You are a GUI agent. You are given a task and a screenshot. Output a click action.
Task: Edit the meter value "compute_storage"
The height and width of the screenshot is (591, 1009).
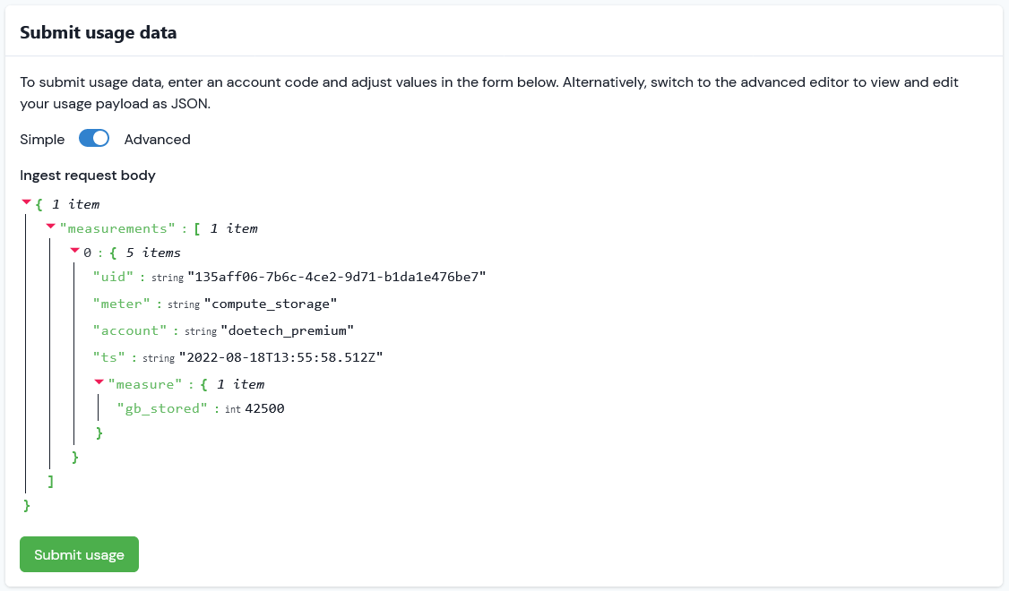coord(271,304)
